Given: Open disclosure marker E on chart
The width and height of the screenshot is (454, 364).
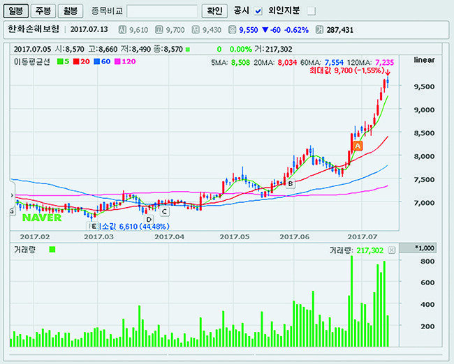Looking at the screenshot, I should click(93, 226).
